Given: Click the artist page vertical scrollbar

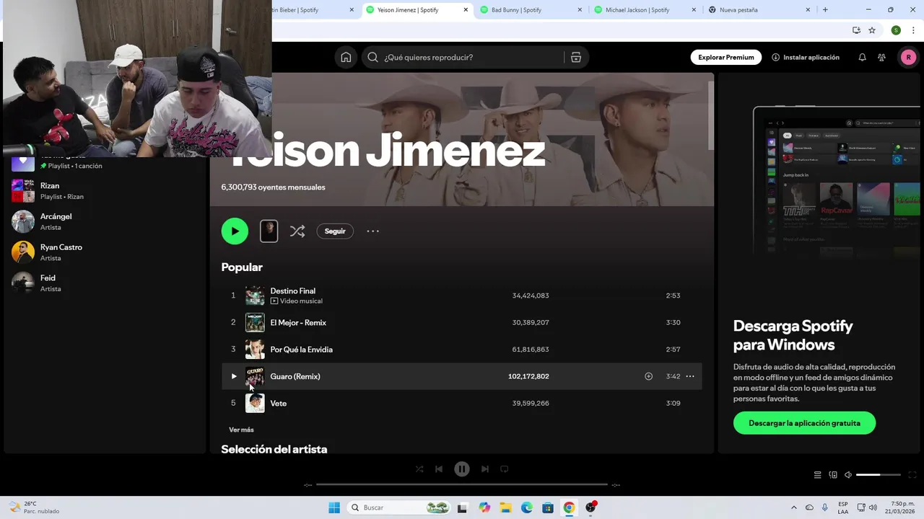Looking at the screenshot, I should click(710, 115).
